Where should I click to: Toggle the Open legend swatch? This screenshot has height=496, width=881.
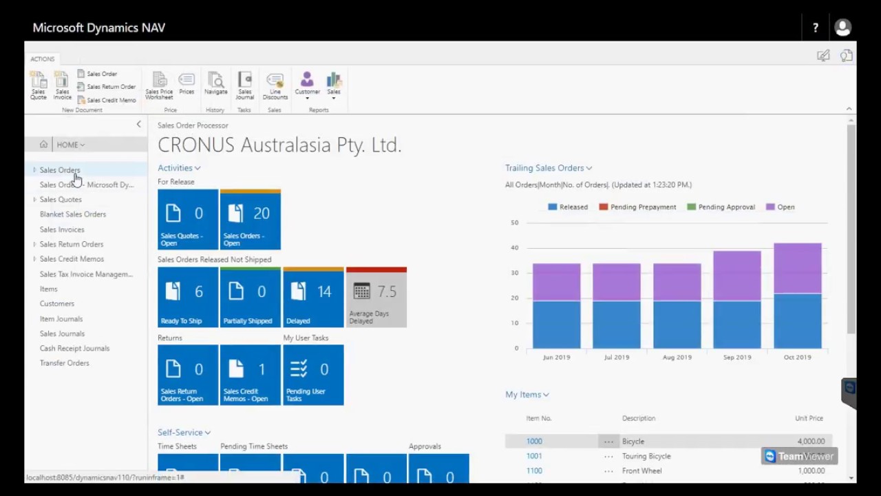[x=770, y=207]
